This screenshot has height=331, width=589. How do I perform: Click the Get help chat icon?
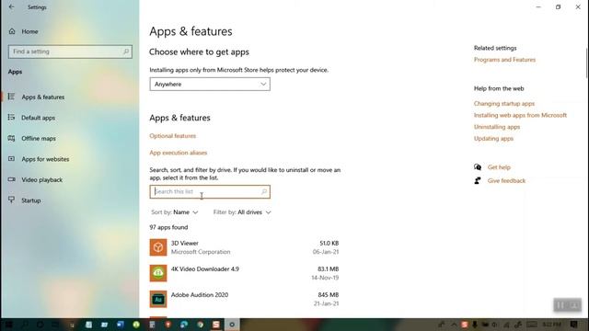(x=478, y=167)
